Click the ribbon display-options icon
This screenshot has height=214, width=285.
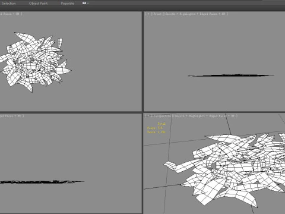[84, 3]
